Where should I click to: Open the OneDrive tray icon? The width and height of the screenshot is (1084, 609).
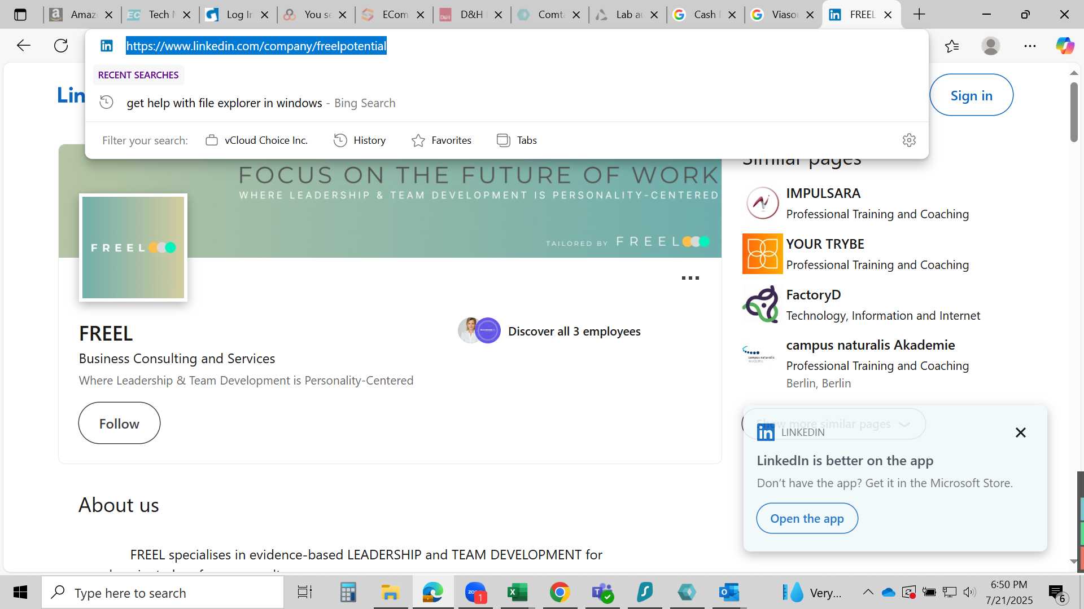tap(889, 592)
